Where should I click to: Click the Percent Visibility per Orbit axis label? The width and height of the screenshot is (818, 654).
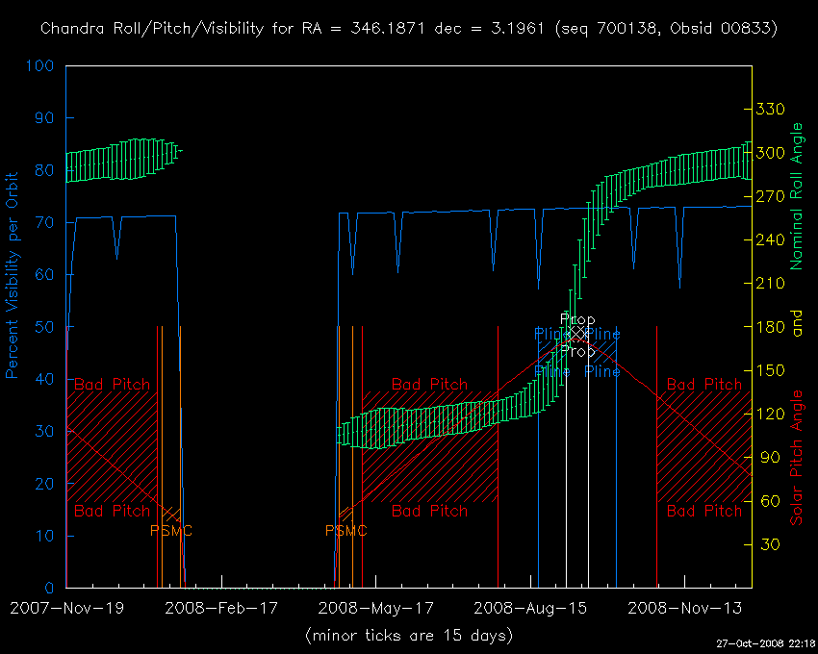(x=13, y=275)
